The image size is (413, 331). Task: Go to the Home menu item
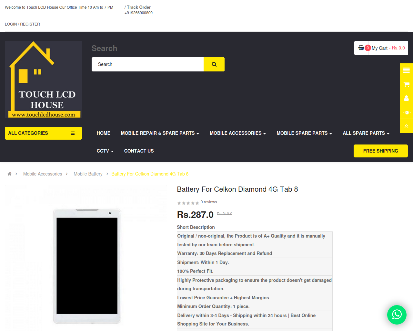click(104, 133)
